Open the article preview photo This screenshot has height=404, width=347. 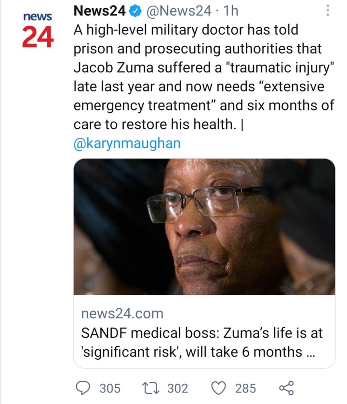point(204,227)
